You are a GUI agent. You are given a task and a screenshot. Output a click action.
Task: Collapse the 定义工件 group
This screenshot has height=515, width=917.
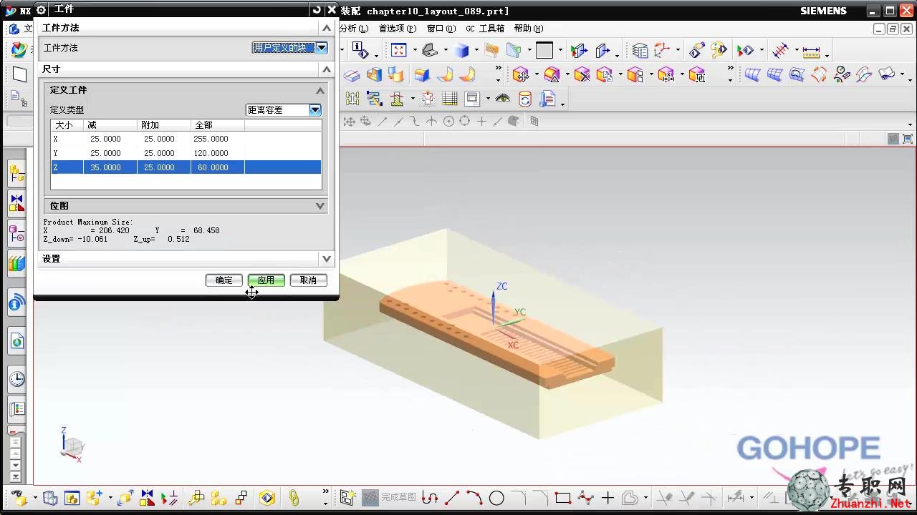(x=320, y=90)
